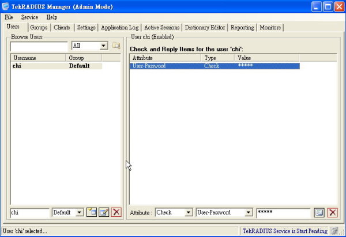Viewport: 346px width, 237px height.
Task: Click the 'Default' group cell
Action: 79,66
